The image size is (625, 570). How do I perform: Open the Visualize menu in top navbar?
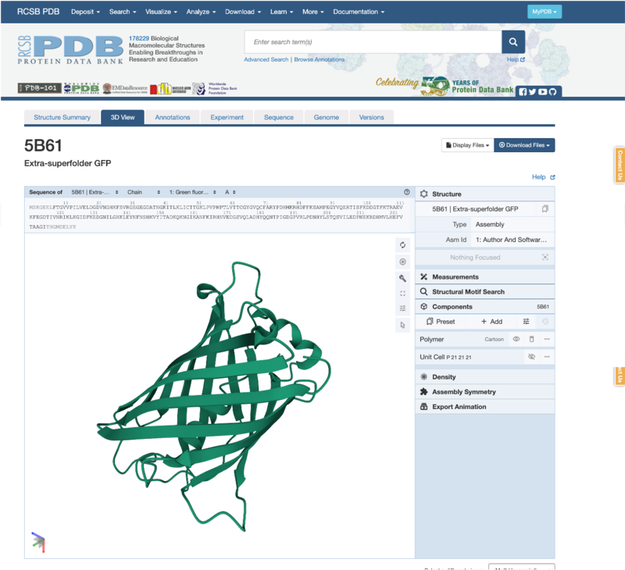click(x=162, y=12)
